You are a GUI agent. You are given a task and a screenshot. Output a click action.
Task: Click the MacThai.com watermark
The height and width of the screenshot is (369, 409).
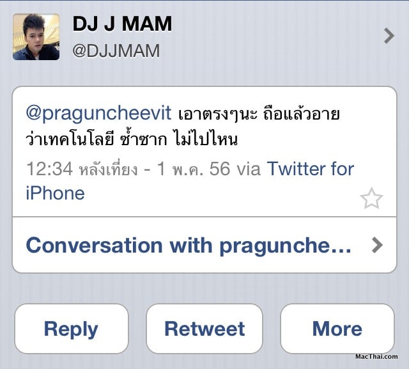pyautogui.click(x=376, y=356)
